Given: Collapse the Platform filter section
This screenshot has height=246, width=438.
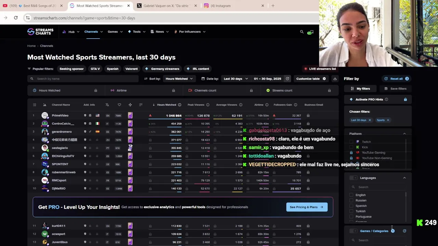Looking at the screenshot, I should 404,134.
